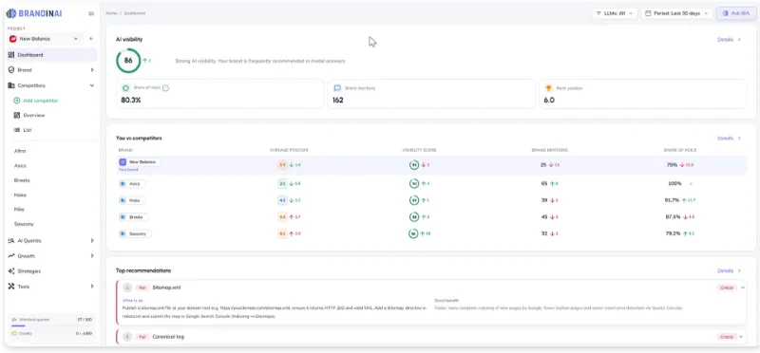
Task: Click the BrandinAI logo
Action: pos(33,13)
